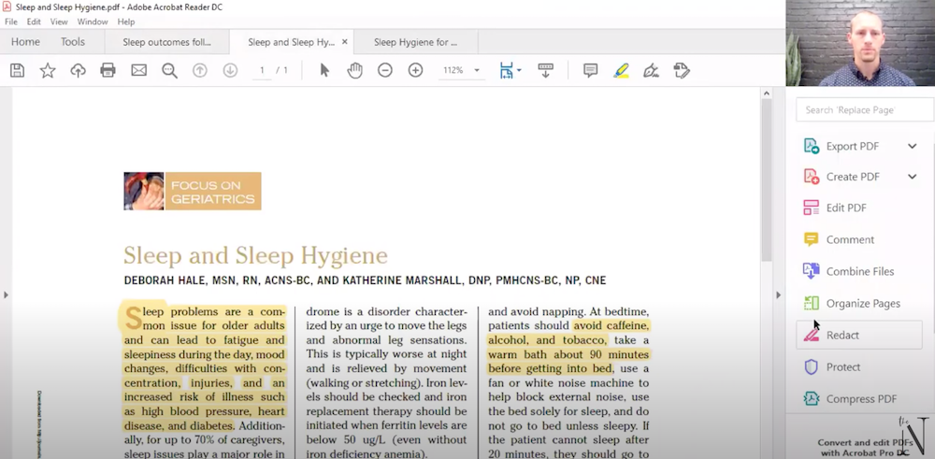Collapse the right tools pane arrow
935x459 pixels.
point(778,294)
